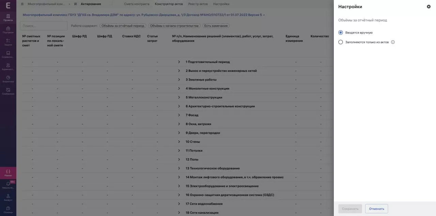
Task: Open the Аккаунт profile icon
Action: [8, 197]
